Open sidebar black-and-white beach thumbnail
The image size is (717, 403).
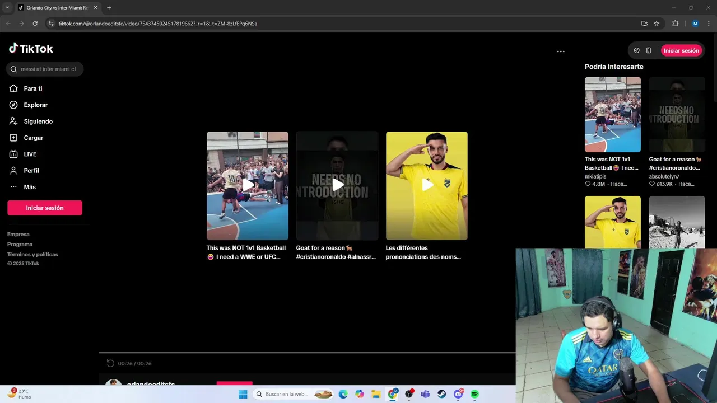point(677,222)
